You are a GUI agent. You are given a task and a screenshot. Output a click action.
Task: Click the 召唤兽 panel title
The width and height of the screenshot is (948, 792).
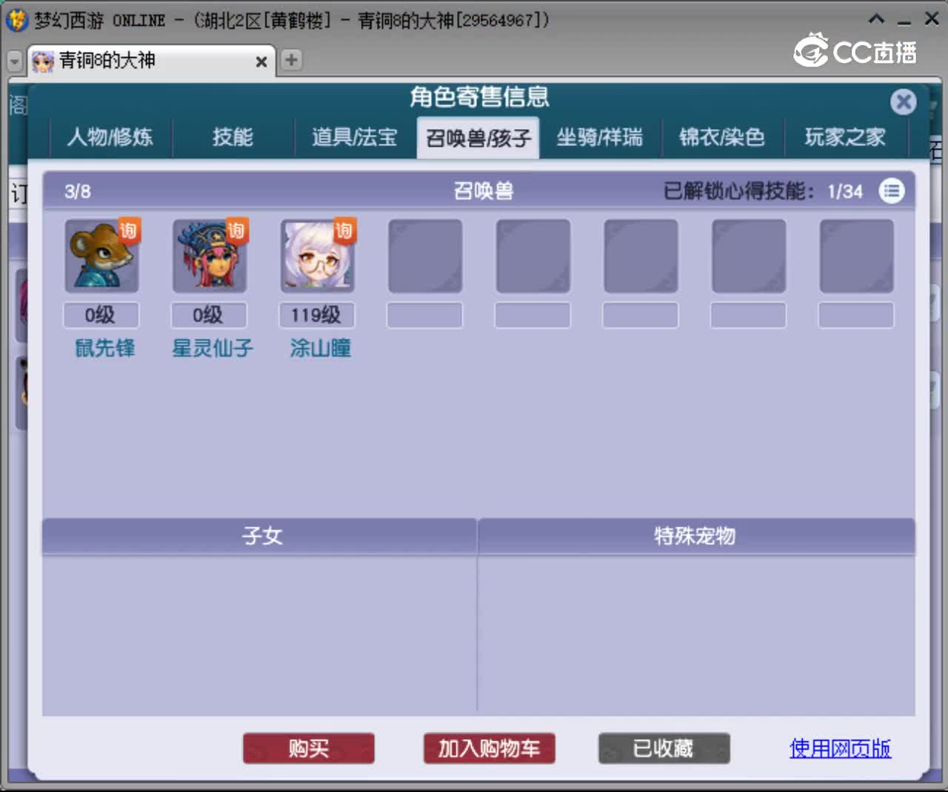[x=483, y=191]
